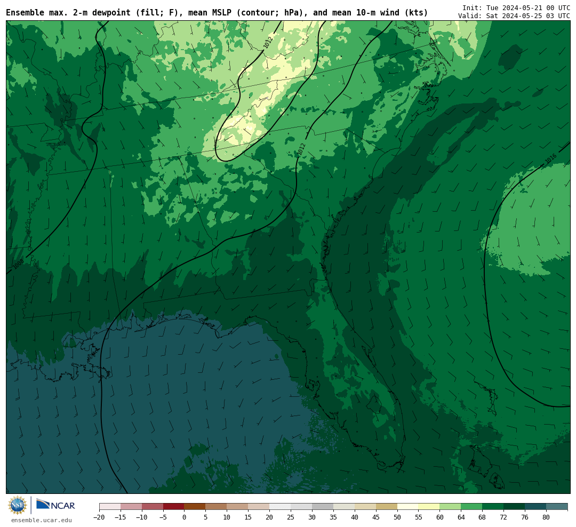
Task: Click the 1008 isobar label
Action: click(18, 264)
